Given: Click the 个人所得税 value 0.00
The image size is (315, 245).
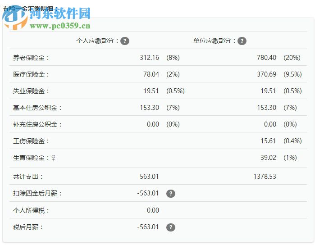Looking at the screenshot, I should point(153,210).
